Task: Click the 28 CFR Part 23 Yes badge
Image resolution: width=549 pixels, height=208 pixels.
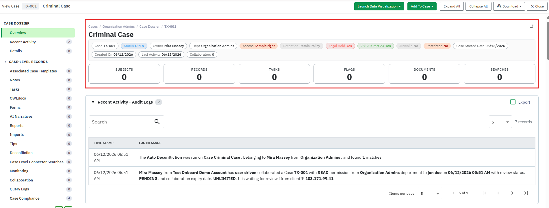Action: (x=376, y=46)
